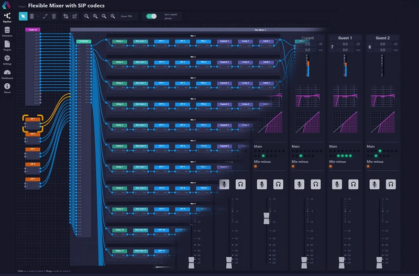
Task: Mute the Guest 2 microphone
Action: [374, 184]
